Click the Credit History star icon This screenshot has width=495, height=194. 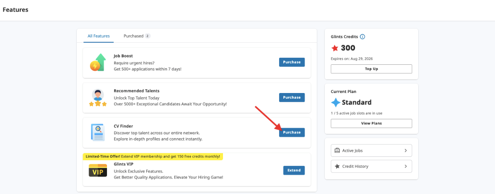coord(337,166)
